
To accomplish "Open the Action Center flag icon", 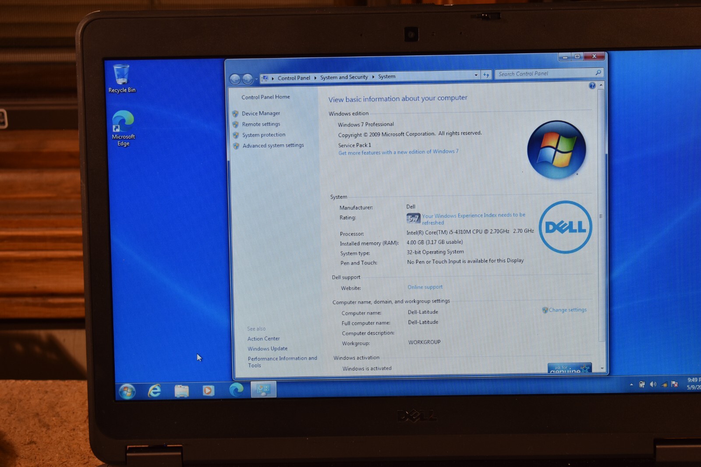I will (x=675, y=384).
